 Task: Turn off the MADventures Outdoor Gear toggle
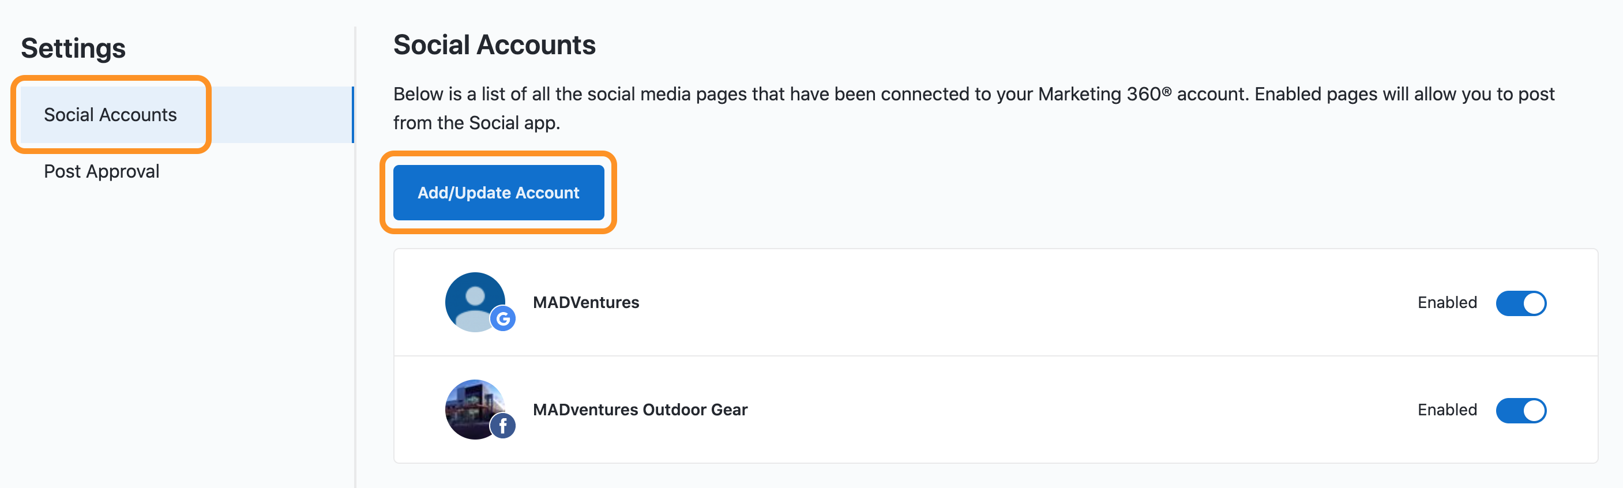1521,411
